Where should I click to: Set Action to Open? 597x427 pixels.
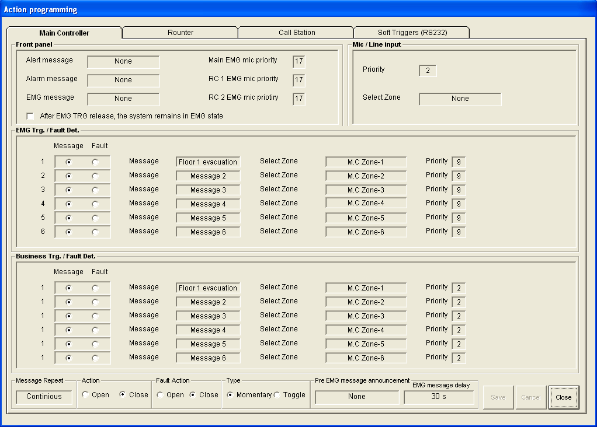tap(85, 395)
